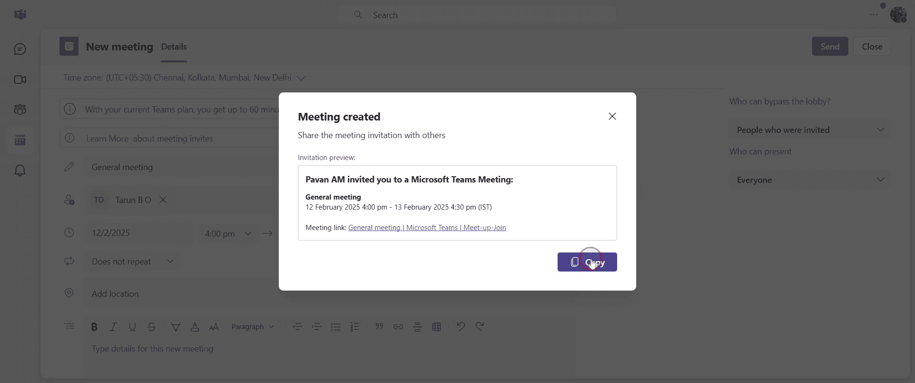Open the Meet video camera icon
915x383 pixels.
(x=20, y=80)
